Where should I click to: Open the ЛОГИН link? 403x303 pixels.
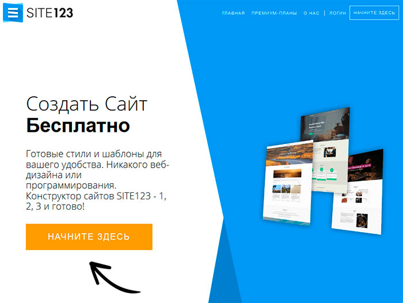tap(337, 13)
